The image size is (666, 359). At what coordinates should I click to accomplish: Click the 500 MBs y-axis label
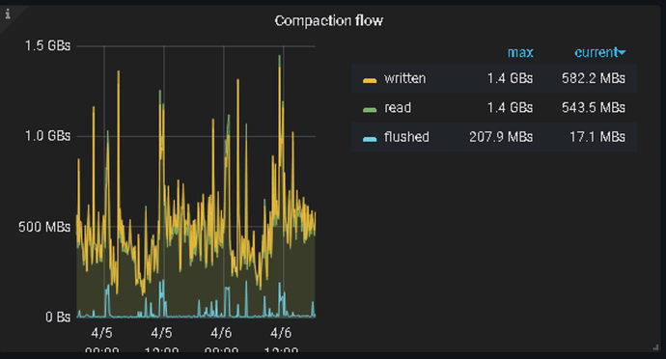click(x=44, y=227)
